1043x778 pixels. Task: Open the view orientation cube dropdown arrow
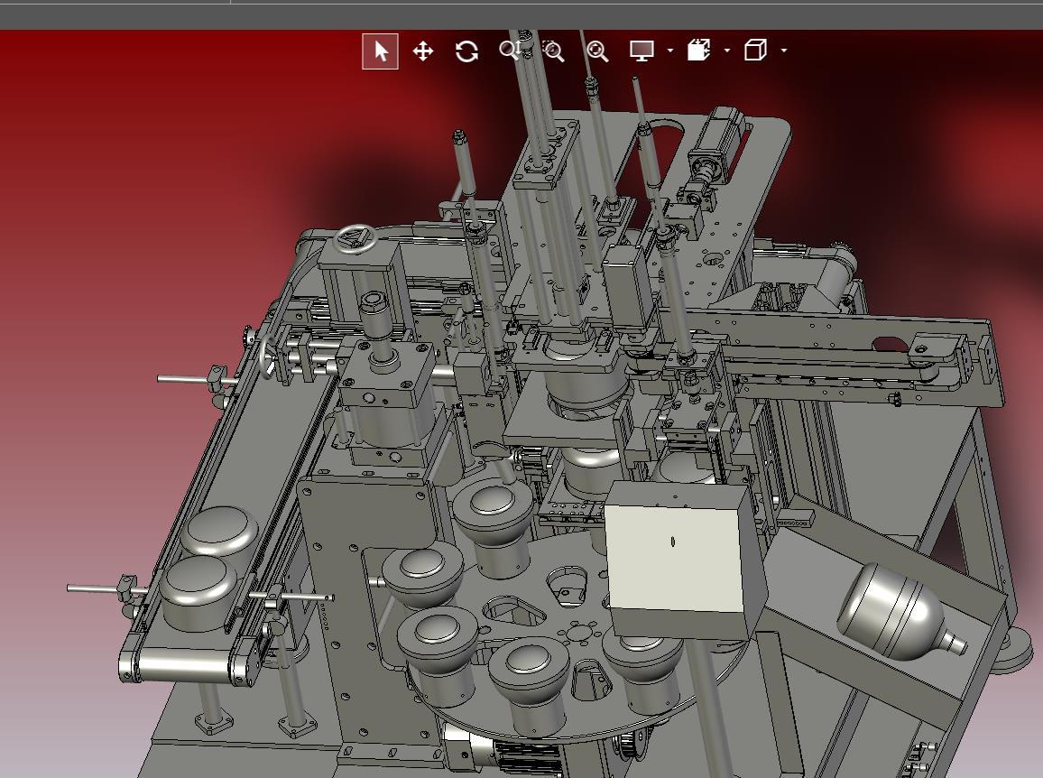pyautogui.click(x=784, y=51)
